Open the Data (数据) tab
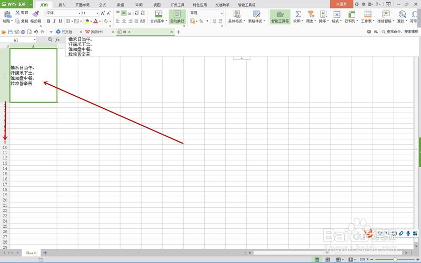This screenshot has width=421, height=263. click(121, 5)
